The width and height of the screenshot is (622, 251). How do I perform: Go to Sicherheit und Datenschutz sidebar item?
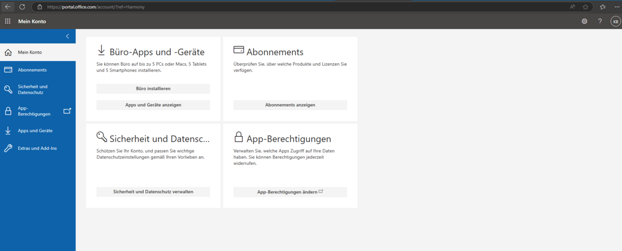(x=32, y=89)
